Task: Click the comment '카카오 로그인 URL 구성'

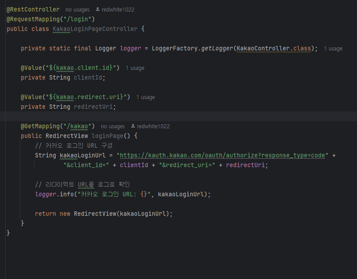Action: [74, 145]
